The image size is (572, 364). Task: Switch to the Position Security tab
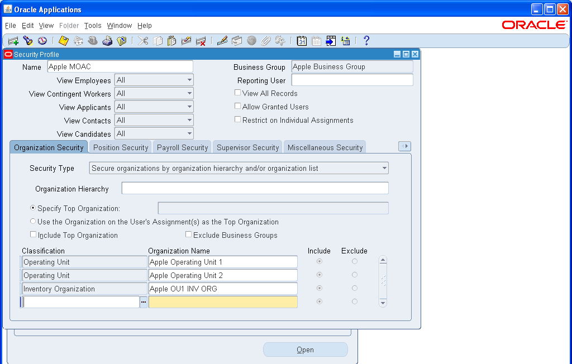121,147
